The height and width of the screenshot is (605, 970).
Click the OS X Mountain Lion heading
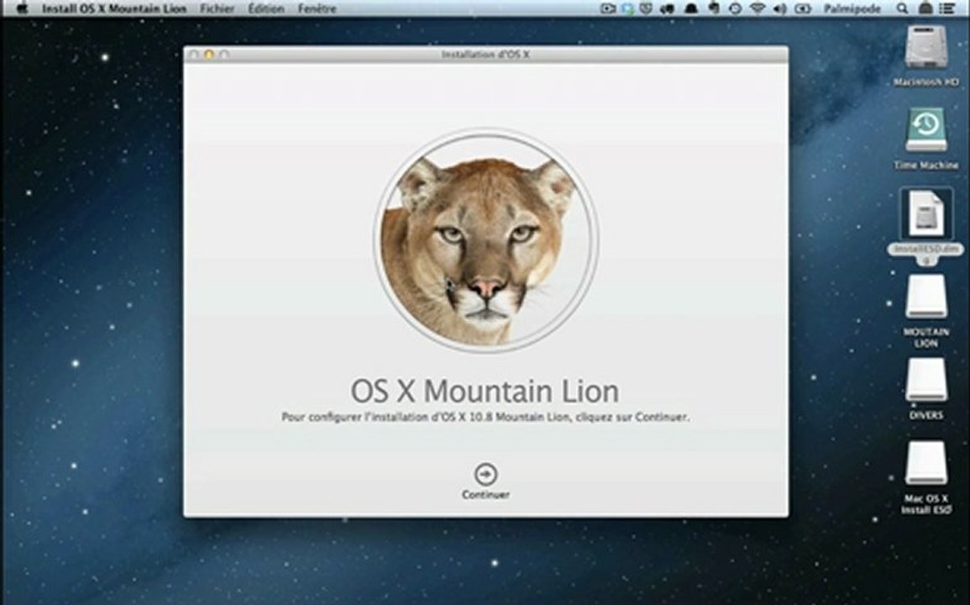click(x=485, y=391)
